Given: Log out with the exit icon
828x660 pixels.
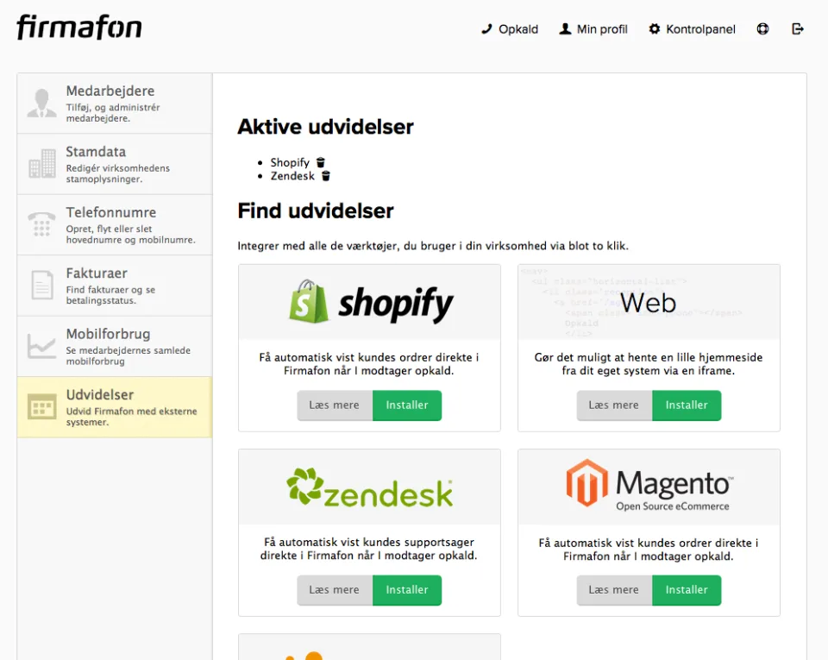Looking at the screenshot, I should point(798,29).
